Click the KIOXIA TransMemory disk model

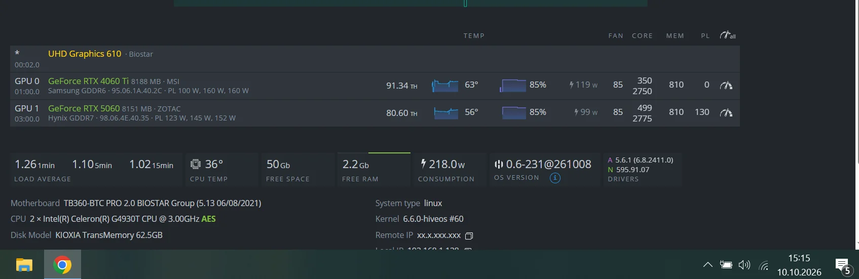pos(109,235)
